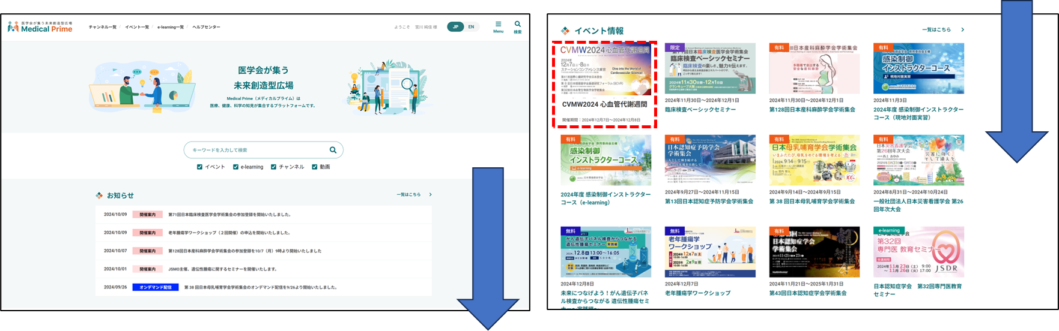Select JP language toggle

[455, 27]
